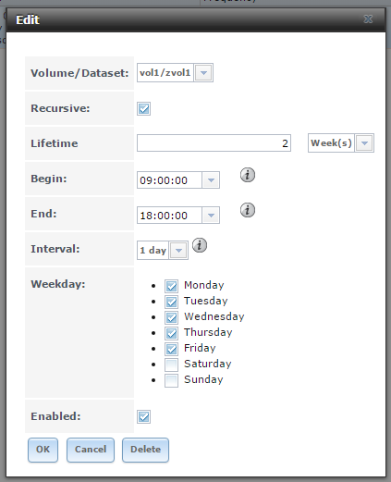Open the Volume/Dataset dropdown

click(x=203, y=73)
